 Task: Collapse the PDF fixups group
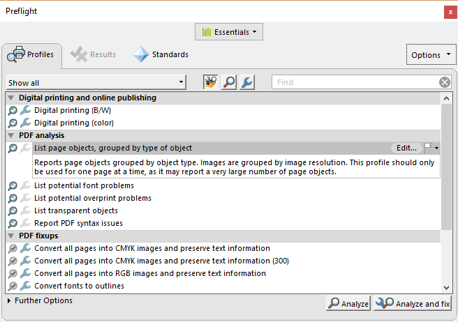[11, 236]
